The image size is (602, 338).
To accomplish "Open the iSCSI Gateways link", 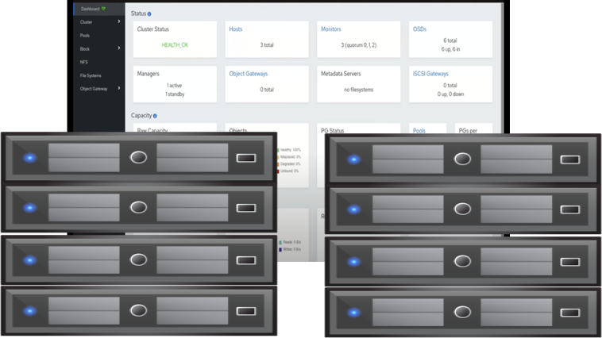I will [430, 74].
